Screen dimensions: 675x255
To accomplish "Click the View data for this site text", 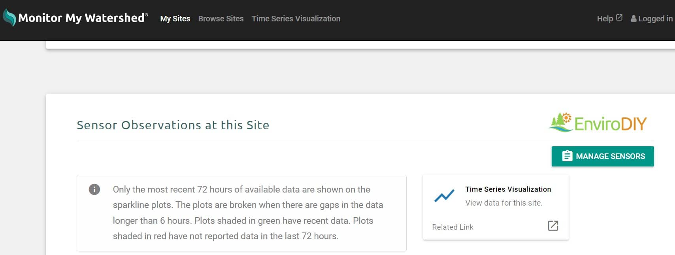I will point(504,202).
